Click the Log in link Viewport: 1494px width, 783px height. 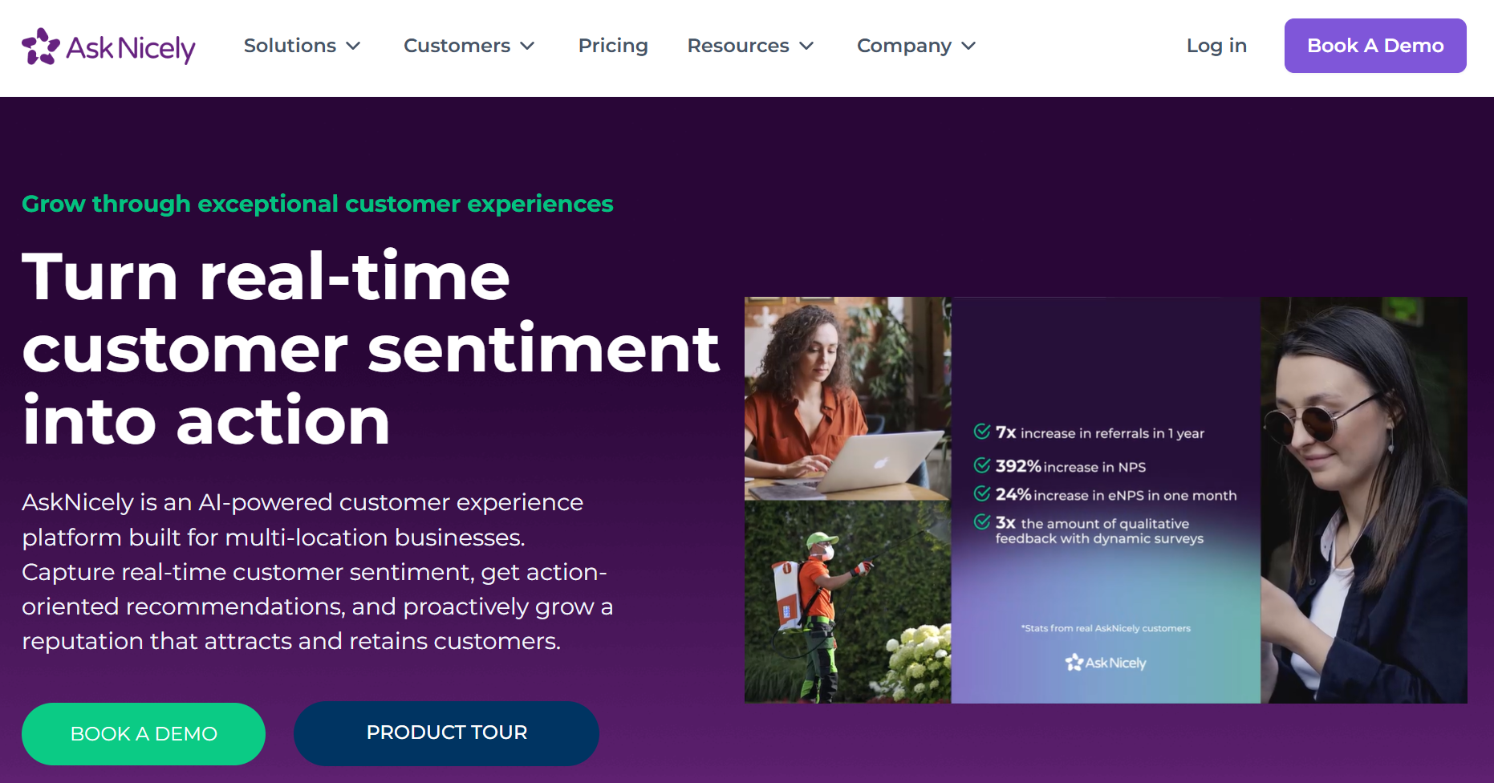tap(1216, 46)
